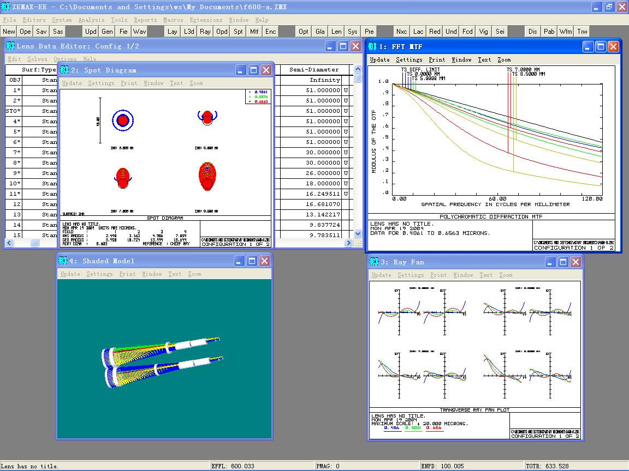This screenshot has height=471, width=629.
Task: Click the Sys system data toolbar button
Action: click(x=353, y=32)
